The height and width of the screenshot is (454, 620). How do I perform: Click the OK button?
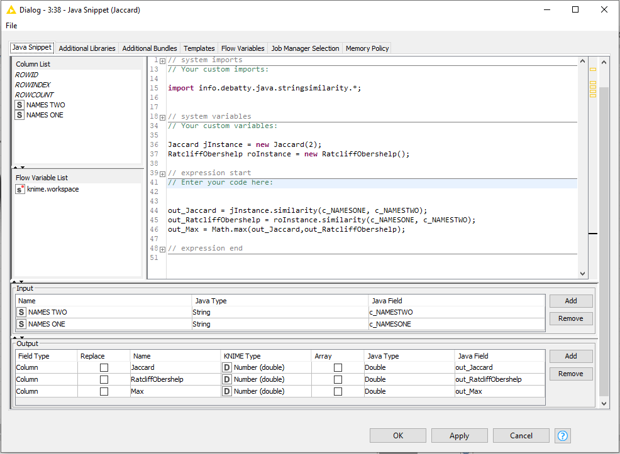(x=398, y=435)
